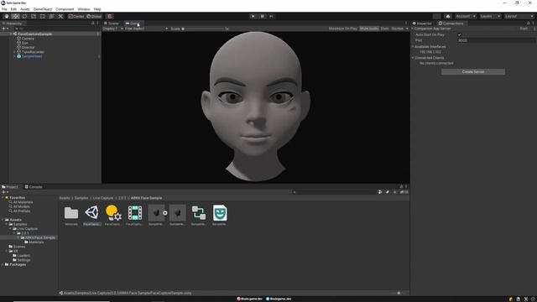Toggle Maximize On Play
Screen dimensions: 537x302
[343, 29]
